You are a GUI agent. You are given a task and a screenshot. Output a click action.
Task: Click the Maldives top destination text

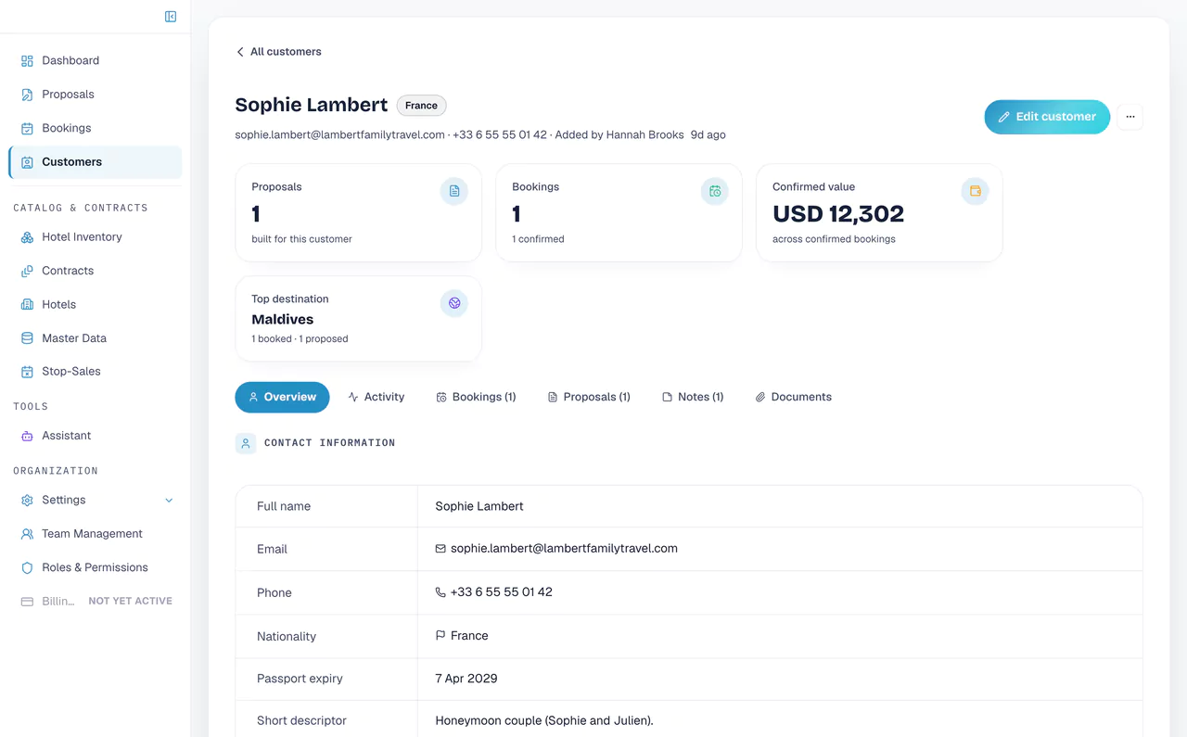(x=283, y=320)
